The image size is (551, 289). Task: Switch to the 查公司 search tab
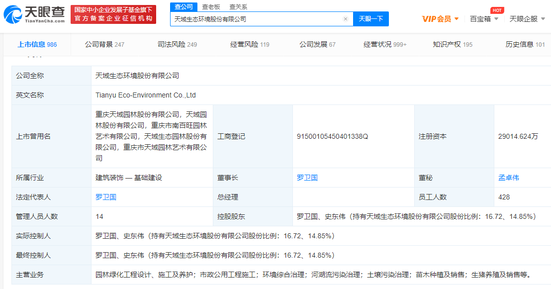184,6
